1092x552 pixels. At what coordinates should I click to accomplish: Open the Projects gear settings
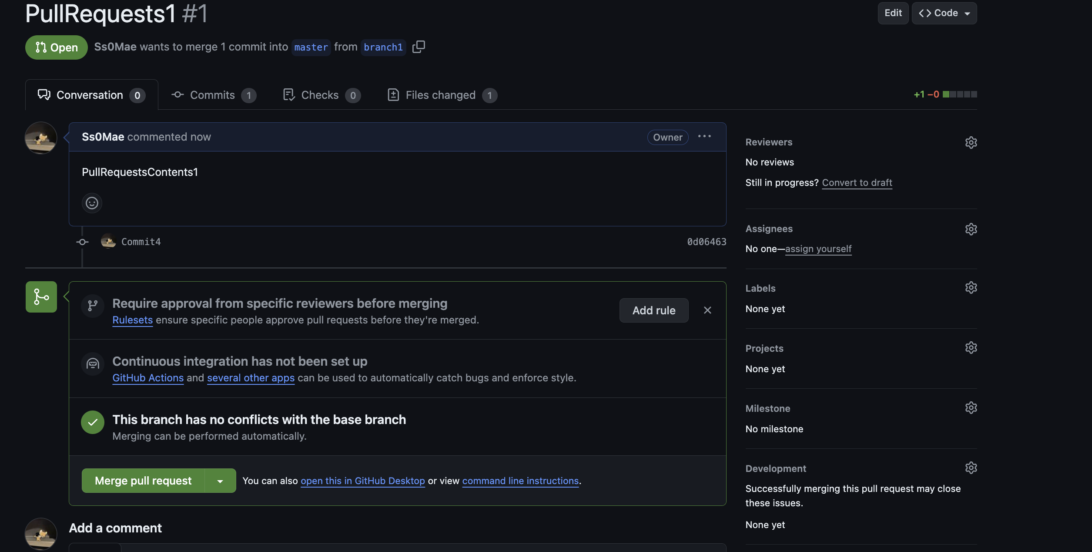971,347
